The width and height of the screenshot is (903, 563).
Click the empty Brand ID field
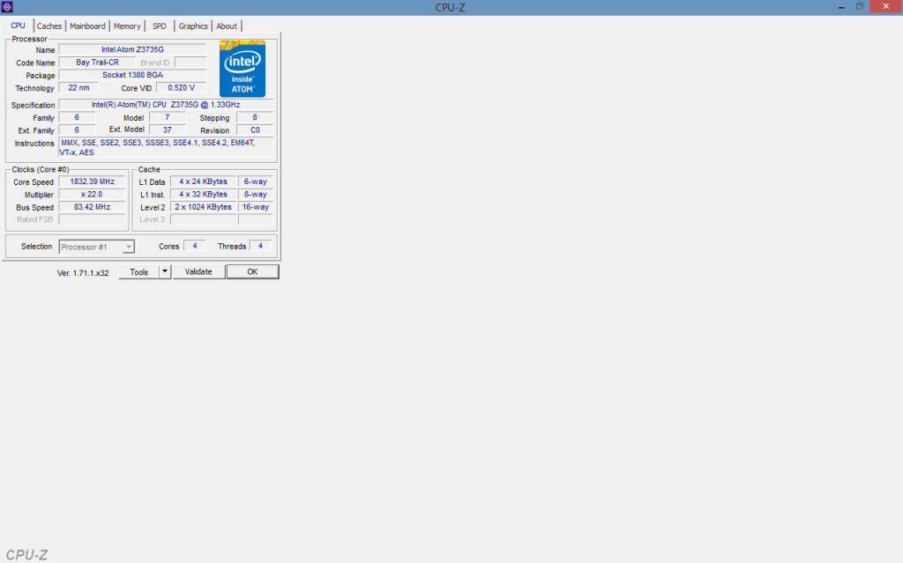(190, 63)
